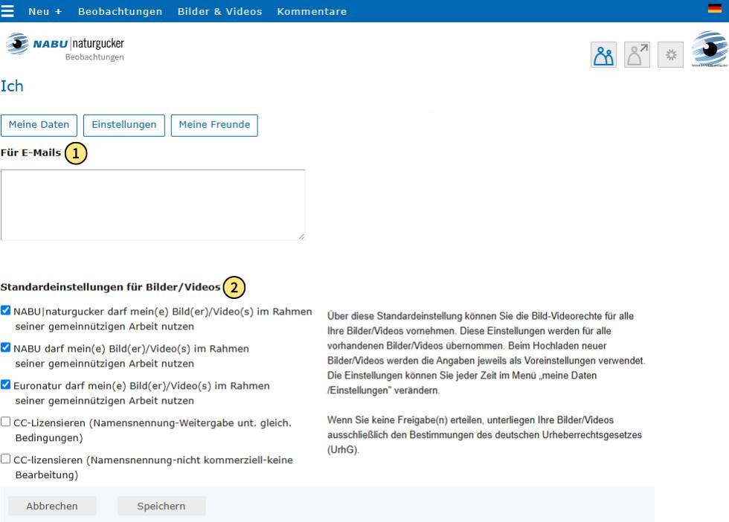Open the Bilder & Videos menu

click(220, 11)
